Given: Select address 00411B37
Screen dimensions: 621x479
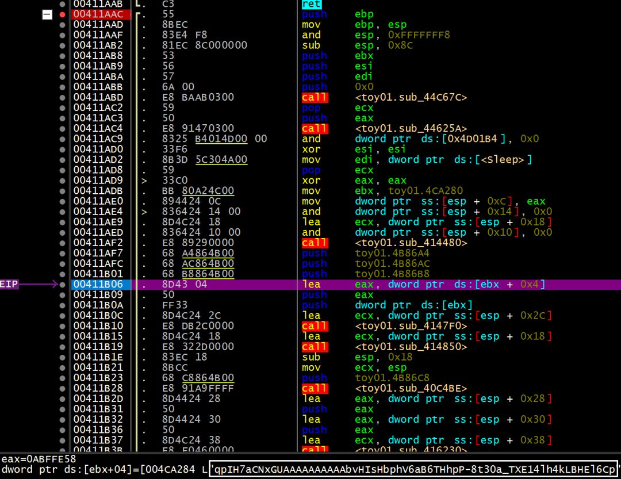Looking at the screenshot, I should [x=98, y=440].
